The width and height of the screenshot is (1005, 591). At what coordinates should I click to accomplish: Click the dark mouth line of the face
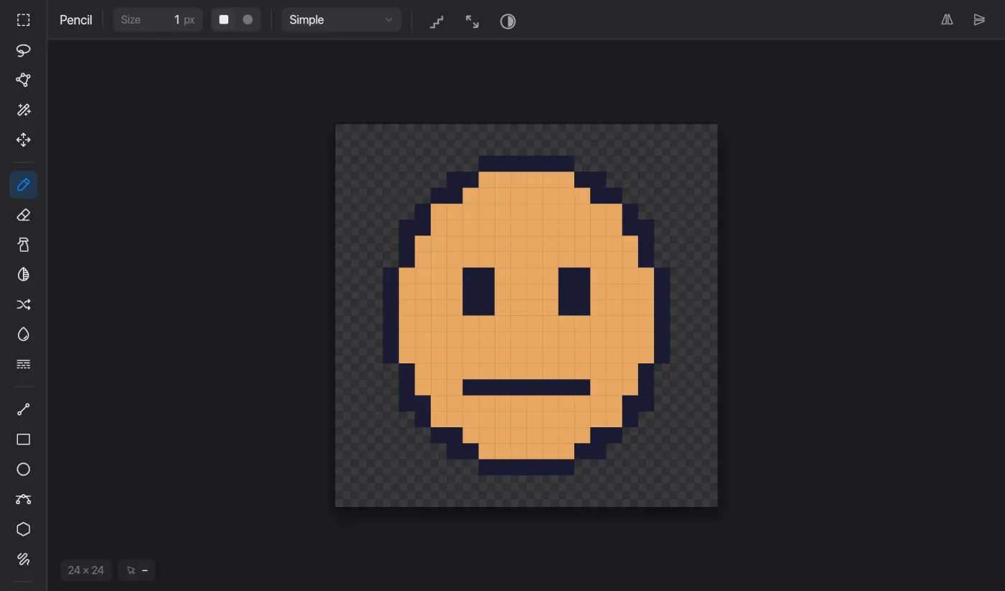click(x=526, y=387)
